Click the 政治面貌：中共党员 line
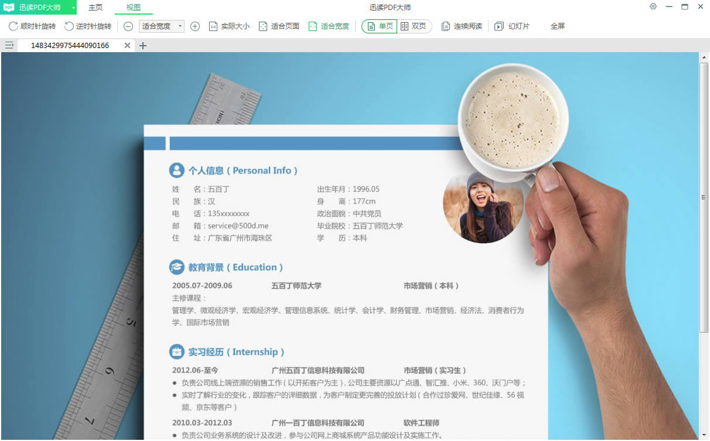The height and width of the screenshot is (441, 710). 349,213
